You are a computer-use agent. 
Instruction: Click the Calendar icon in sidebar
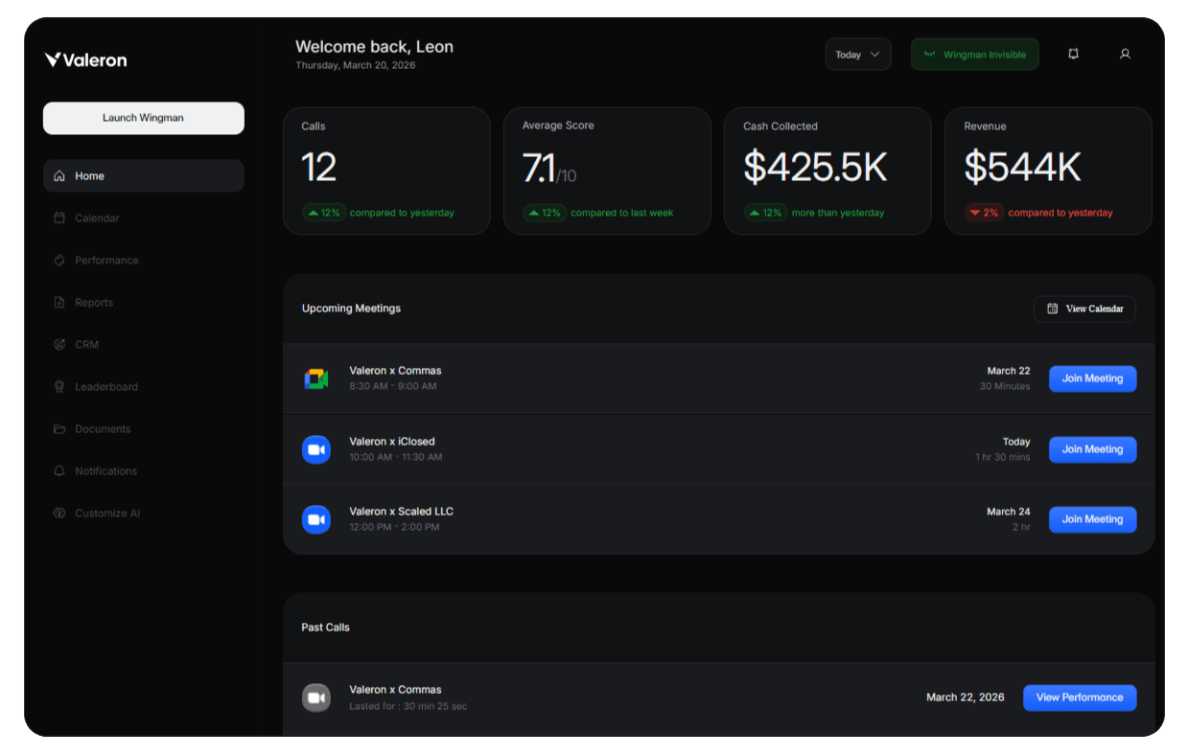59,218
